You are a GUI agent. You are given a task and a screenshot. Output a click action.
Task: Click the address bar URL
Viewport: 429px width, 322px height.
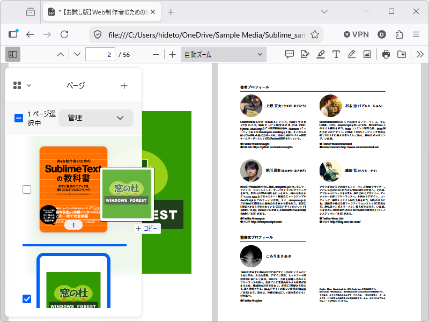pos(208,35)
